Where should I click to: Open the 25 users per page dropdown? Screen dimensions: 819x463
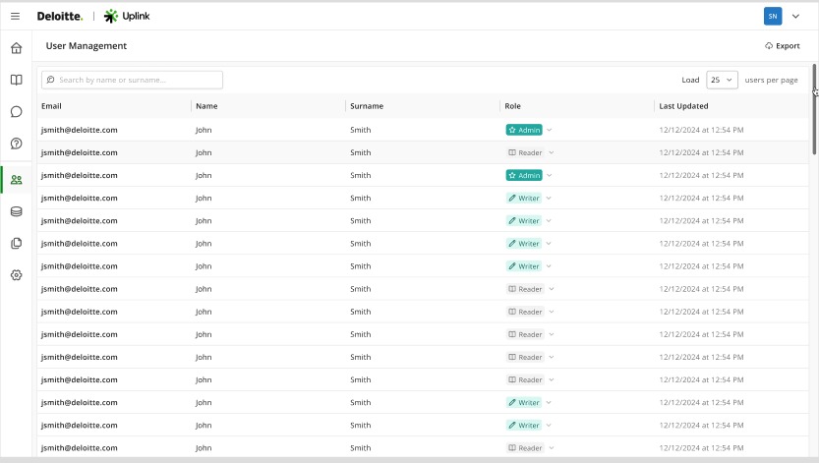click(722, 80)
